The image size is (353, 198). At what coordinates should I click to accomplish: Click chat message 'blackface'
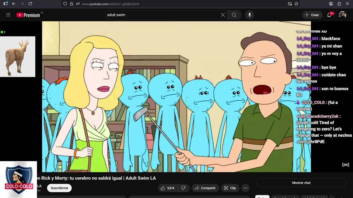click(331, 39)
